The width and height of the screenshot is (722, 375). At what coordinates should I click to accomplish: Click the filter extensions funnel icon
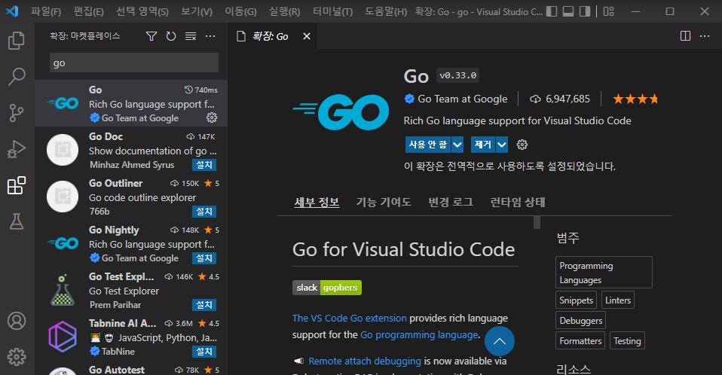tap(151, 36)
